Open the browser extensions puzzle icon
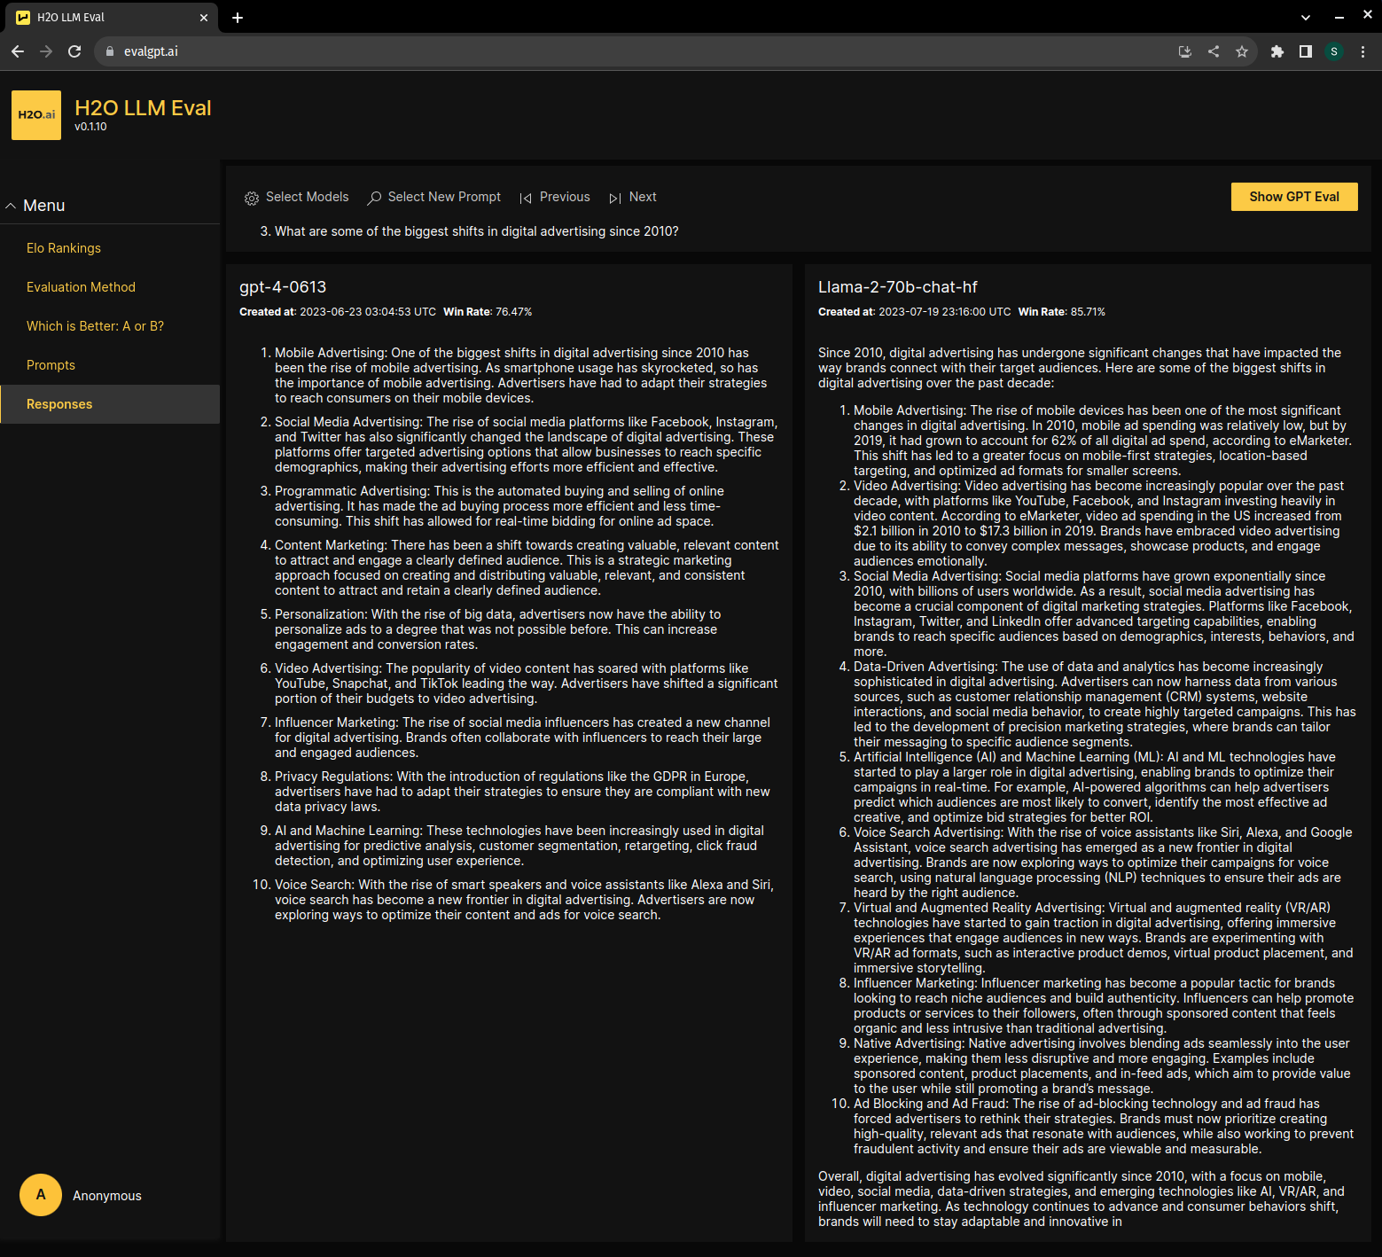1382x1257 pixels. (x=1277, y=51)
